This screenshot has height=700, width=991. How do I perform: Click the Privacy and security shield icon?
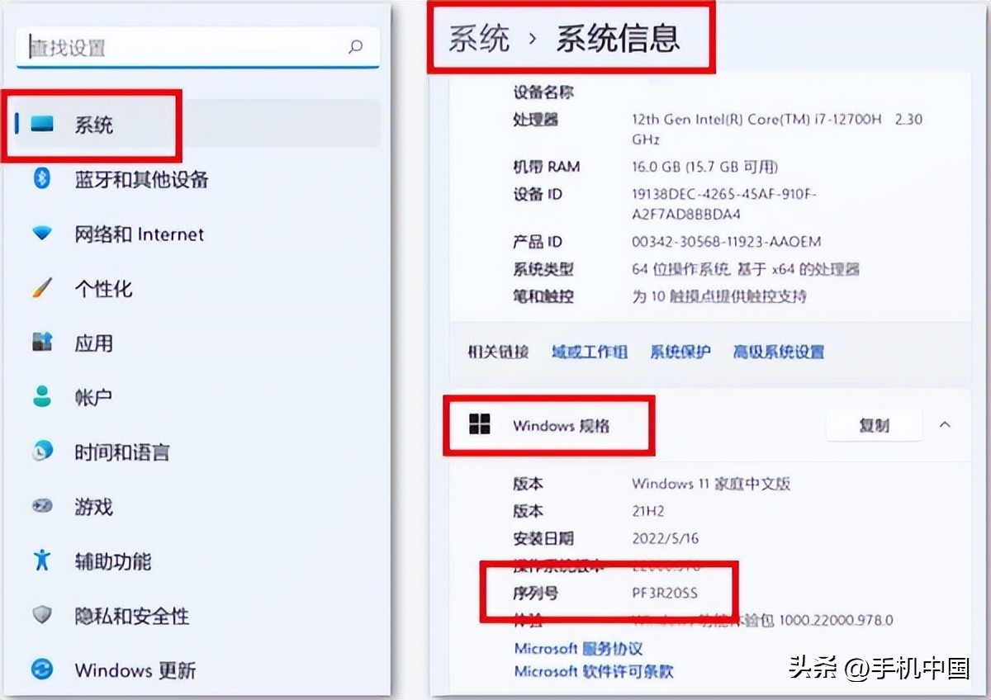[42, 615]
